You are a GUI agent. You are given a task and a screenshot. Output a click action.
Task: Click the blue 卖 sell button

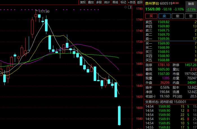pyautogui.click(x=164, y=16)
